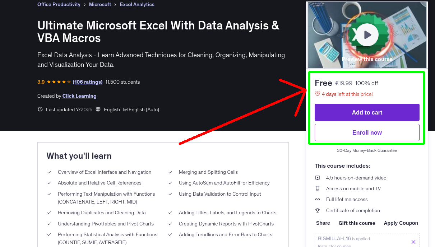Click the crossed-out €19.99 price
Viewport: 435px width, 247px height.
(344, 83)
